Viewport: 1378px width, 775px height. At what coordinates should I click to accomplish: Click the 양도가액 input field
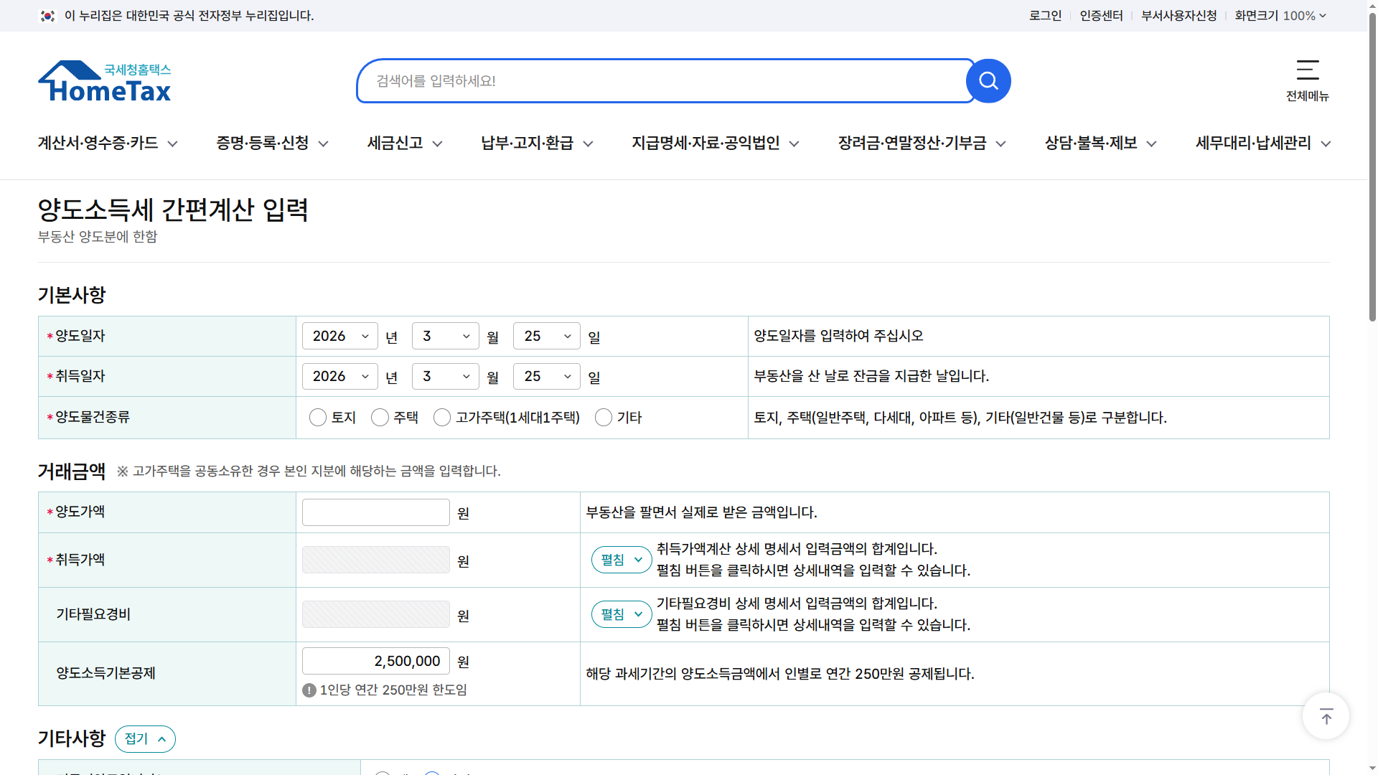coord(375,512)
